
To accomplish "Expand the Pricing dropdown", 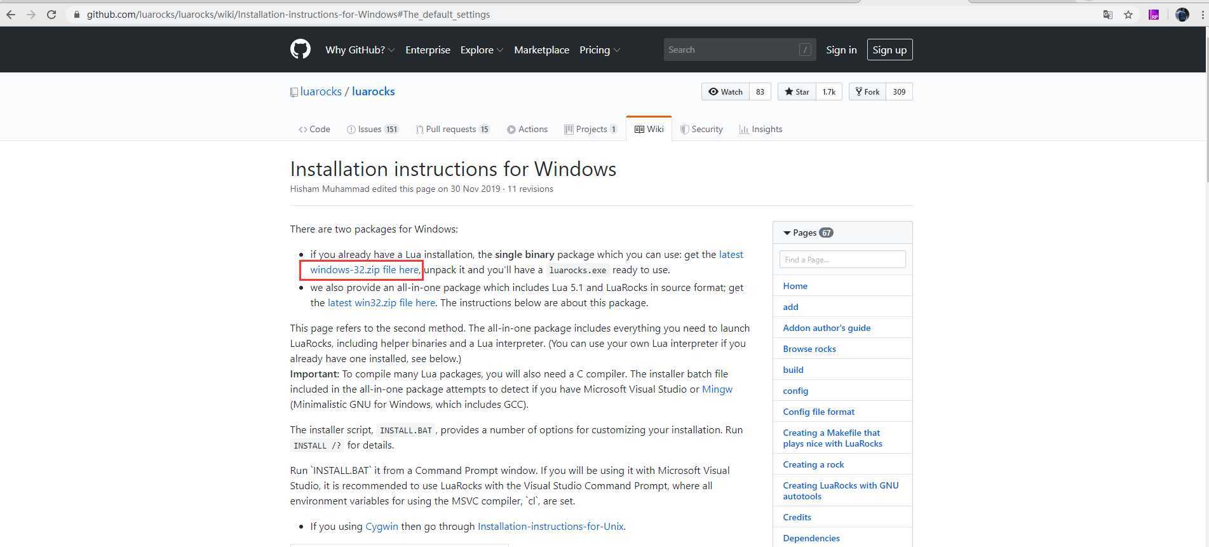I will pos(600,50).
